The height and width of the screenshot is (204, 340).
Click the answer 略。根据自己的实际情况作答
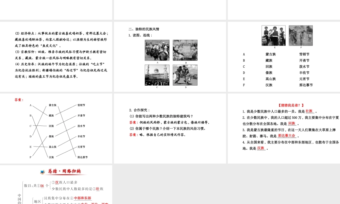coord(163,135)
